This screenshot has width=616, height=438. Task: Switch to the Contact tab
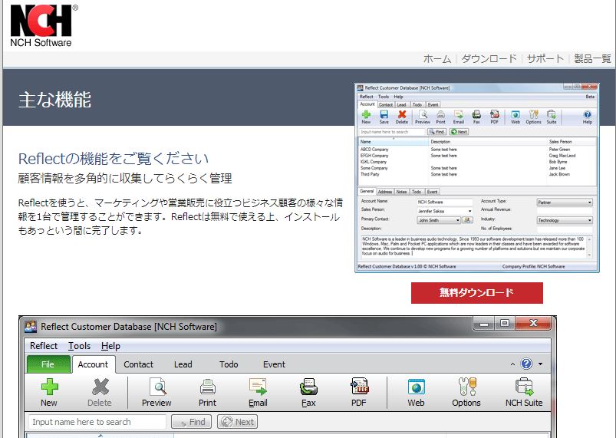pyautogui.click(x=138, y=364)
